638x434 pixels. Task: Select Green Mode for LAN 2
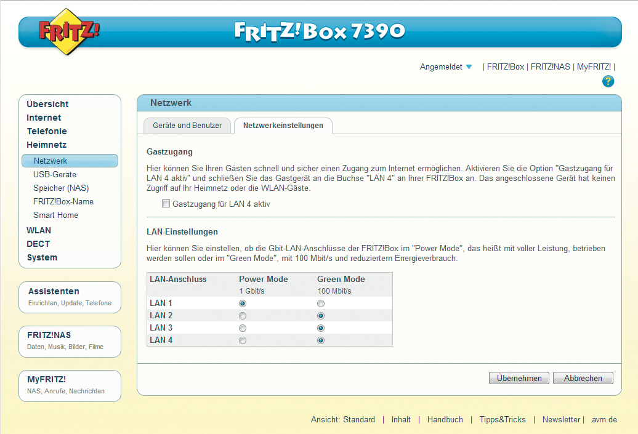click(x=321, y=316)
